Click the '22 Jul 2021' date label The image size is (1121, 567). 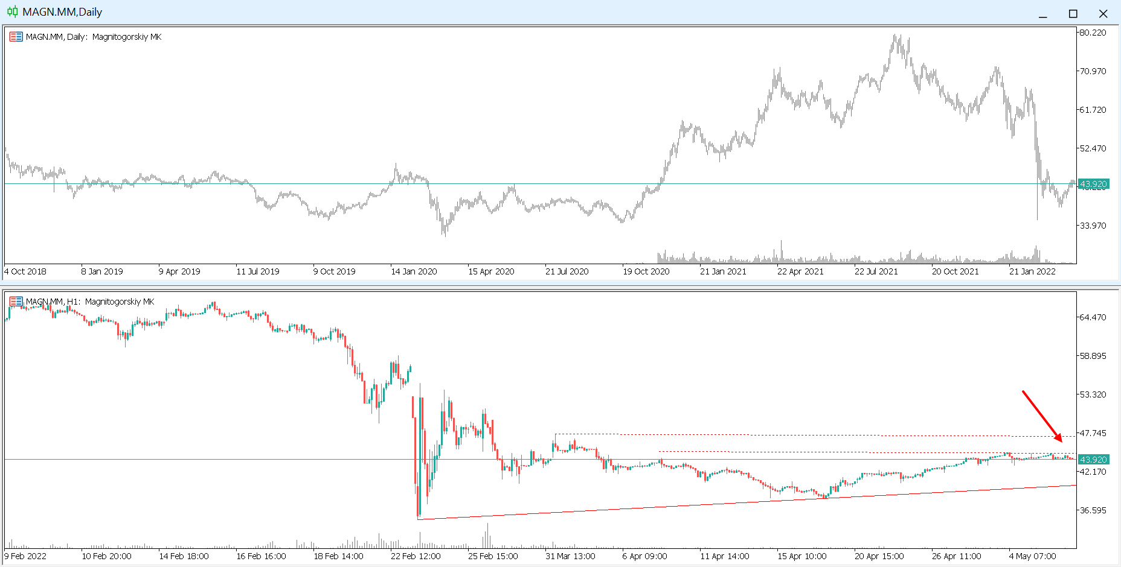pos(876,271)
